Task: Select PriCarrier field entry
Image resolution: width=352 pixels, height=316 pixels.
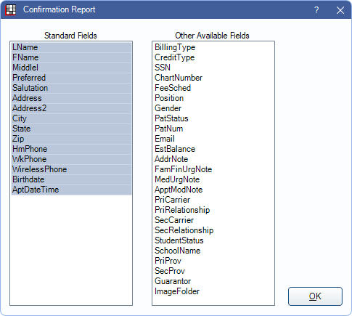Action: [213, 200]
